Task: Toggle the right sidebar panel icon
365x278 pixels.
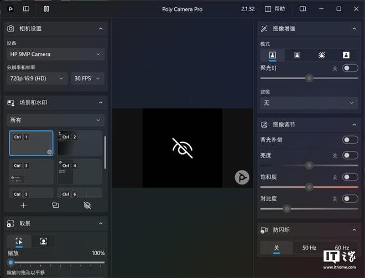Action: pyautogui.click(x=303, y=9)
